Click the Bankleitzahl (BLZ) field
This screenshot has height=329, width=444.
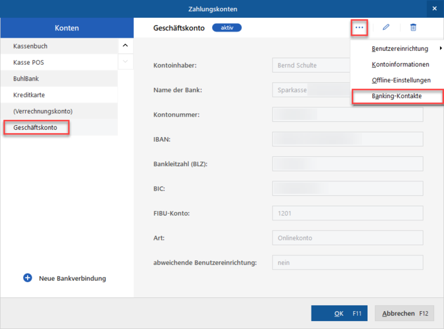coord(348,164)
